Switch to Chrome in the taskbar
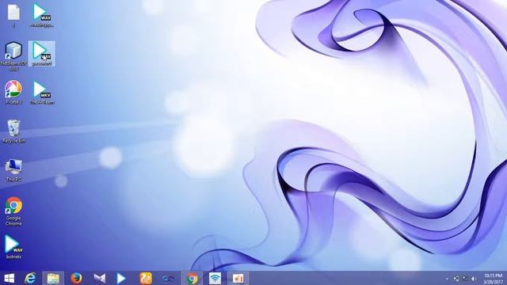The width and height of the screenshot is (507, 285). coord(192,278)
